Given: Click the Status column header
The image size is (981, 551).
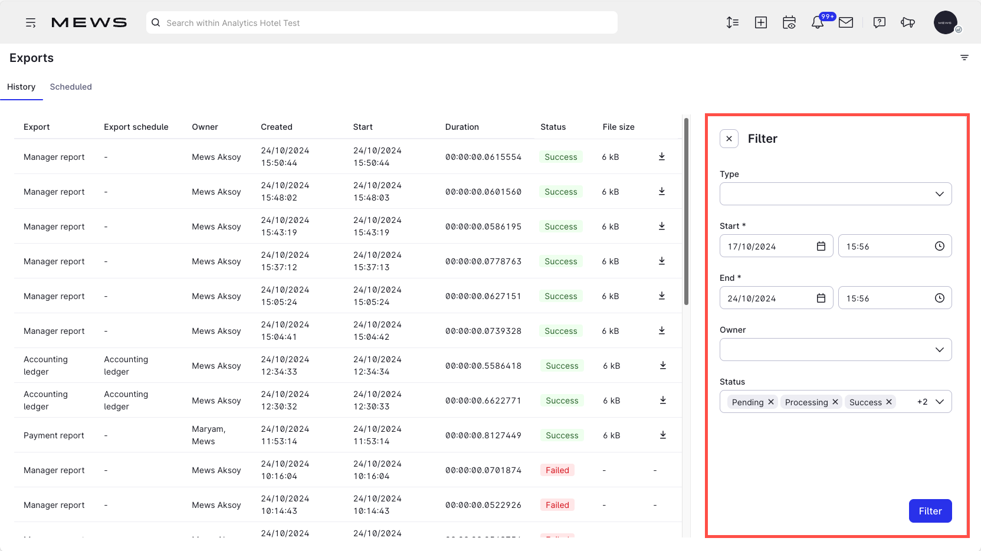Looking at the screenshot, I should [x=553, y=127].
